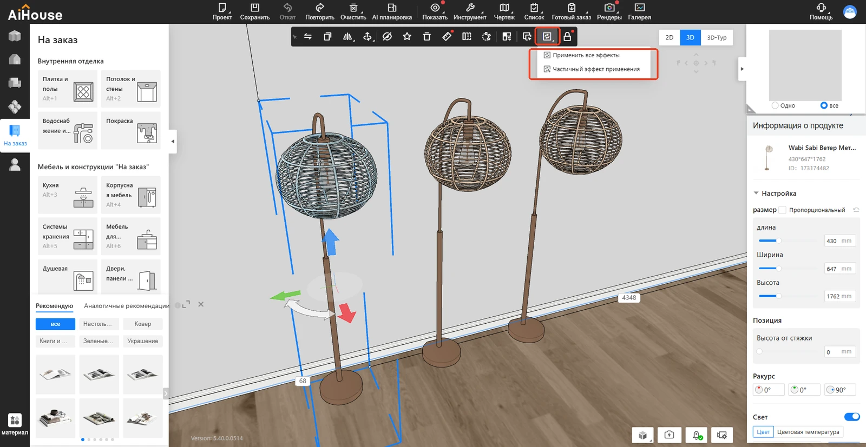Add selected lamp to favorites with star icon
Viewport: 866px width, 447px height.
tap(407, 37)
